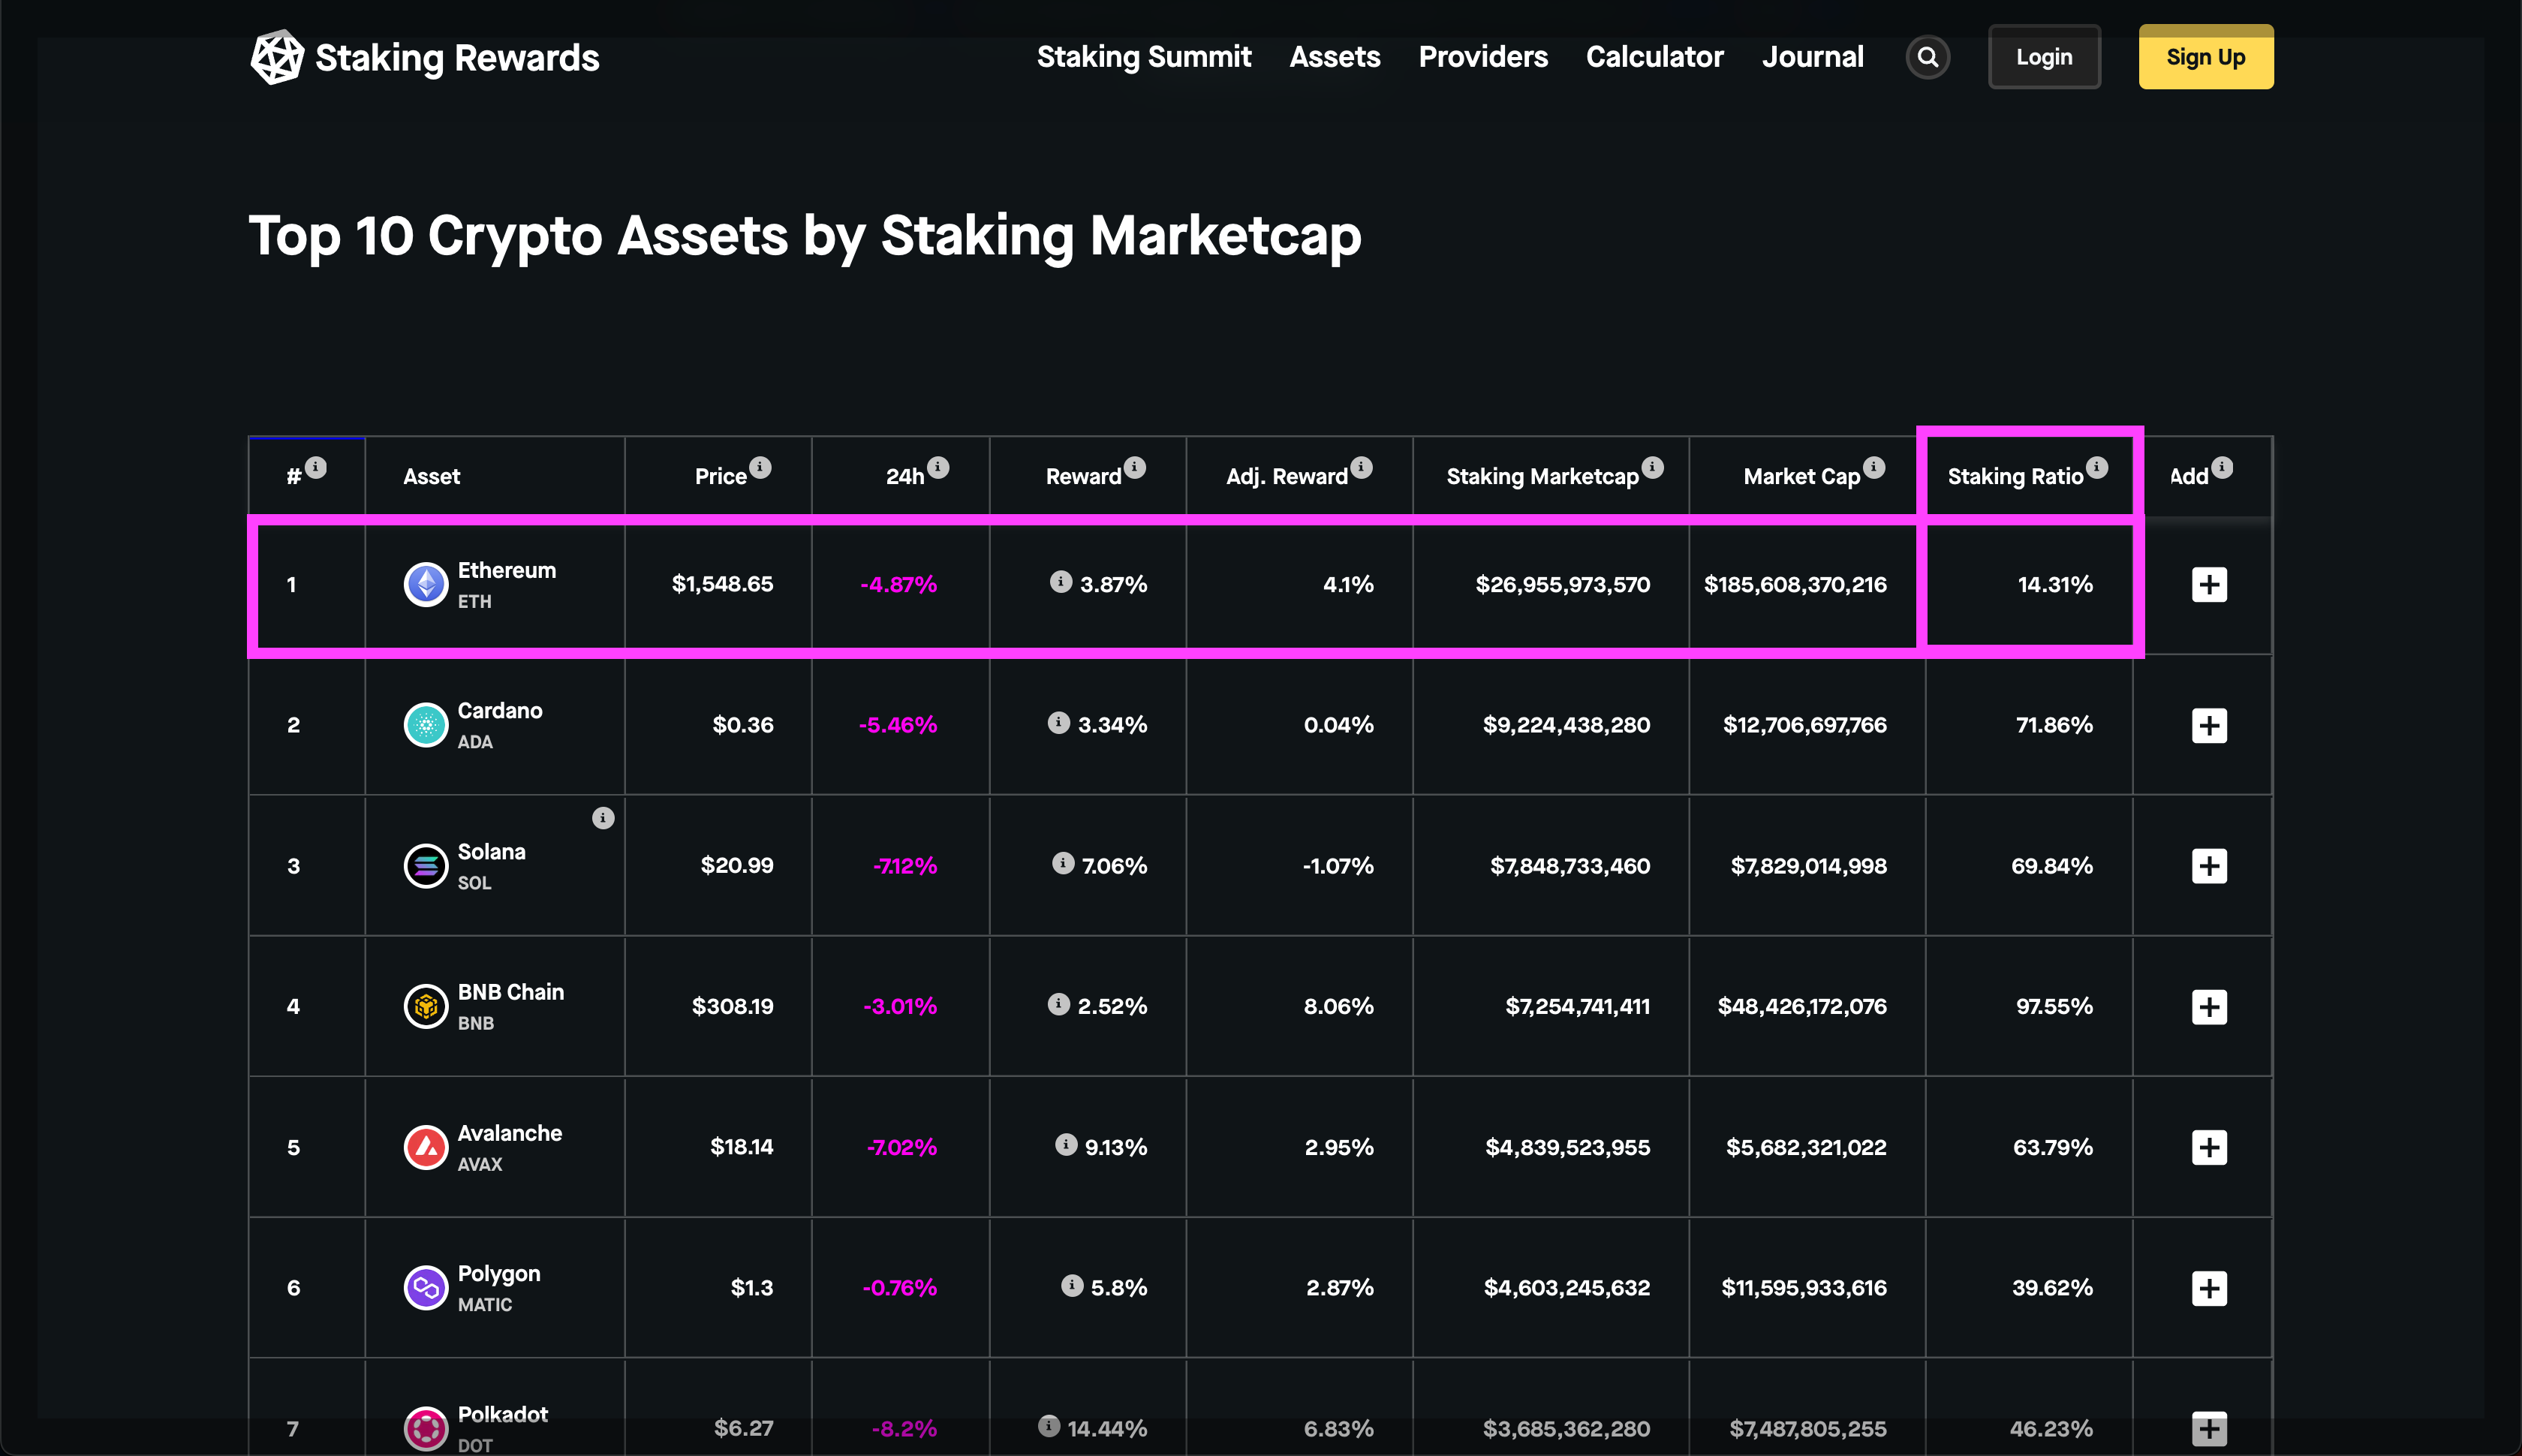Click Ethereum price $1,548.65
2522x1456 pixels.
coord(722,584)
